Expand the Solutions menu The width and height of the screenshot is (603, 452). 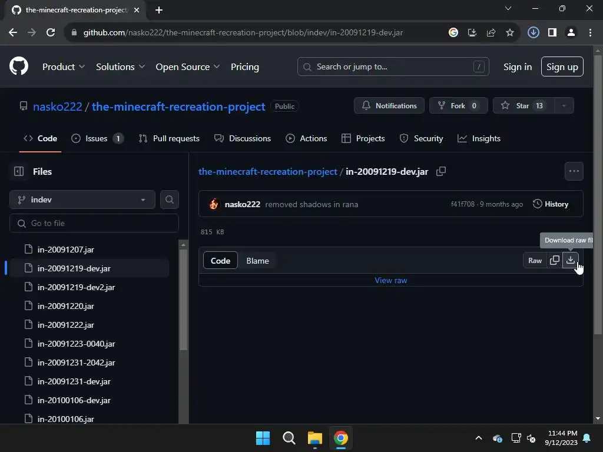(120, 67)
